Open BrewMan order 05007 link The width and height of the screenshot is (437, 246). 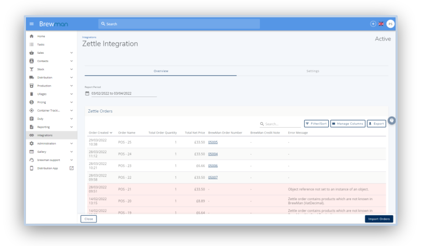(213, 177)
